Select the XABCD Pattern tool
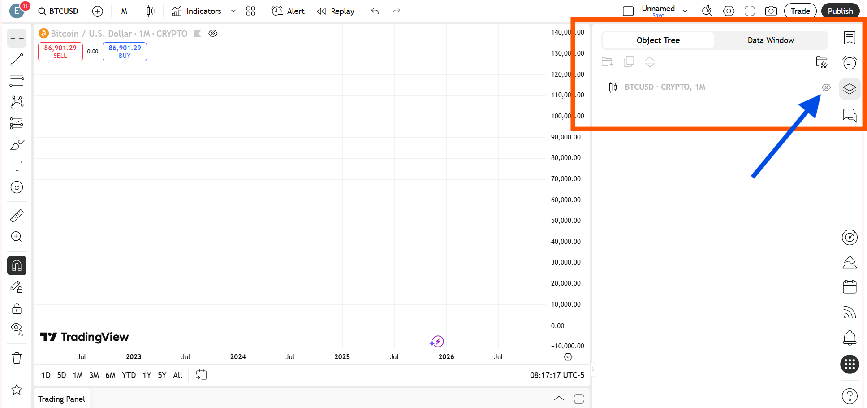 [17, 102]
